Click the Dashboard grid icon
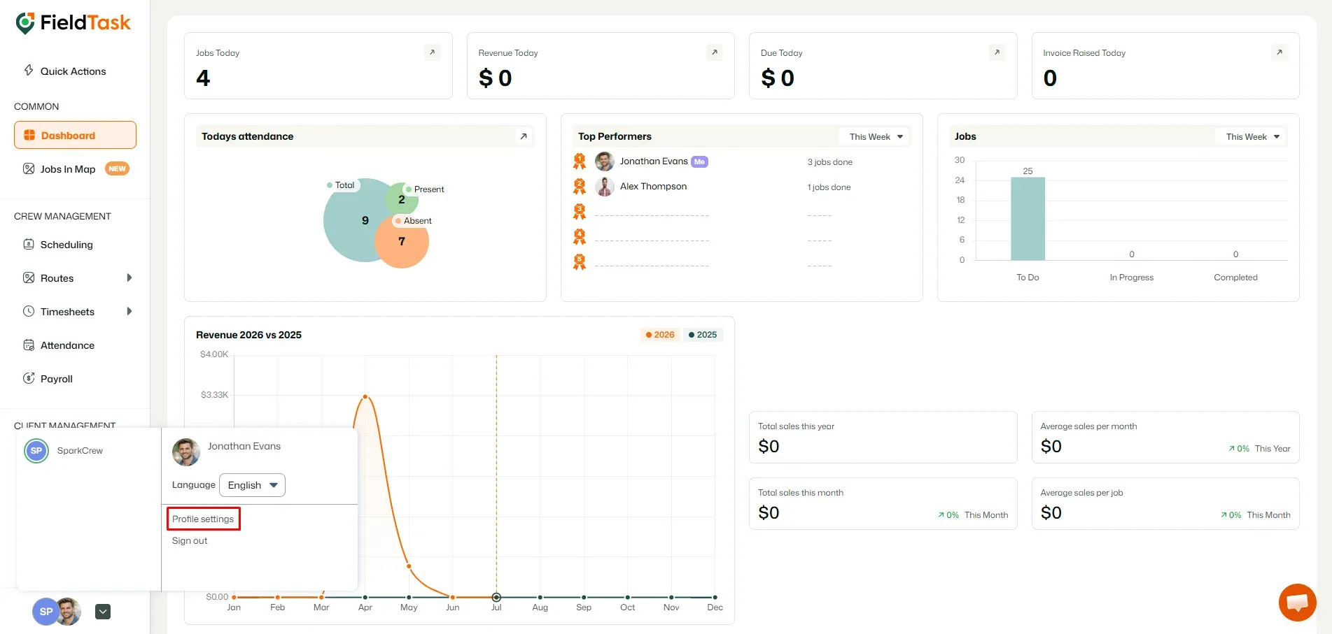1332x634 pixels. tap(29, 135)
